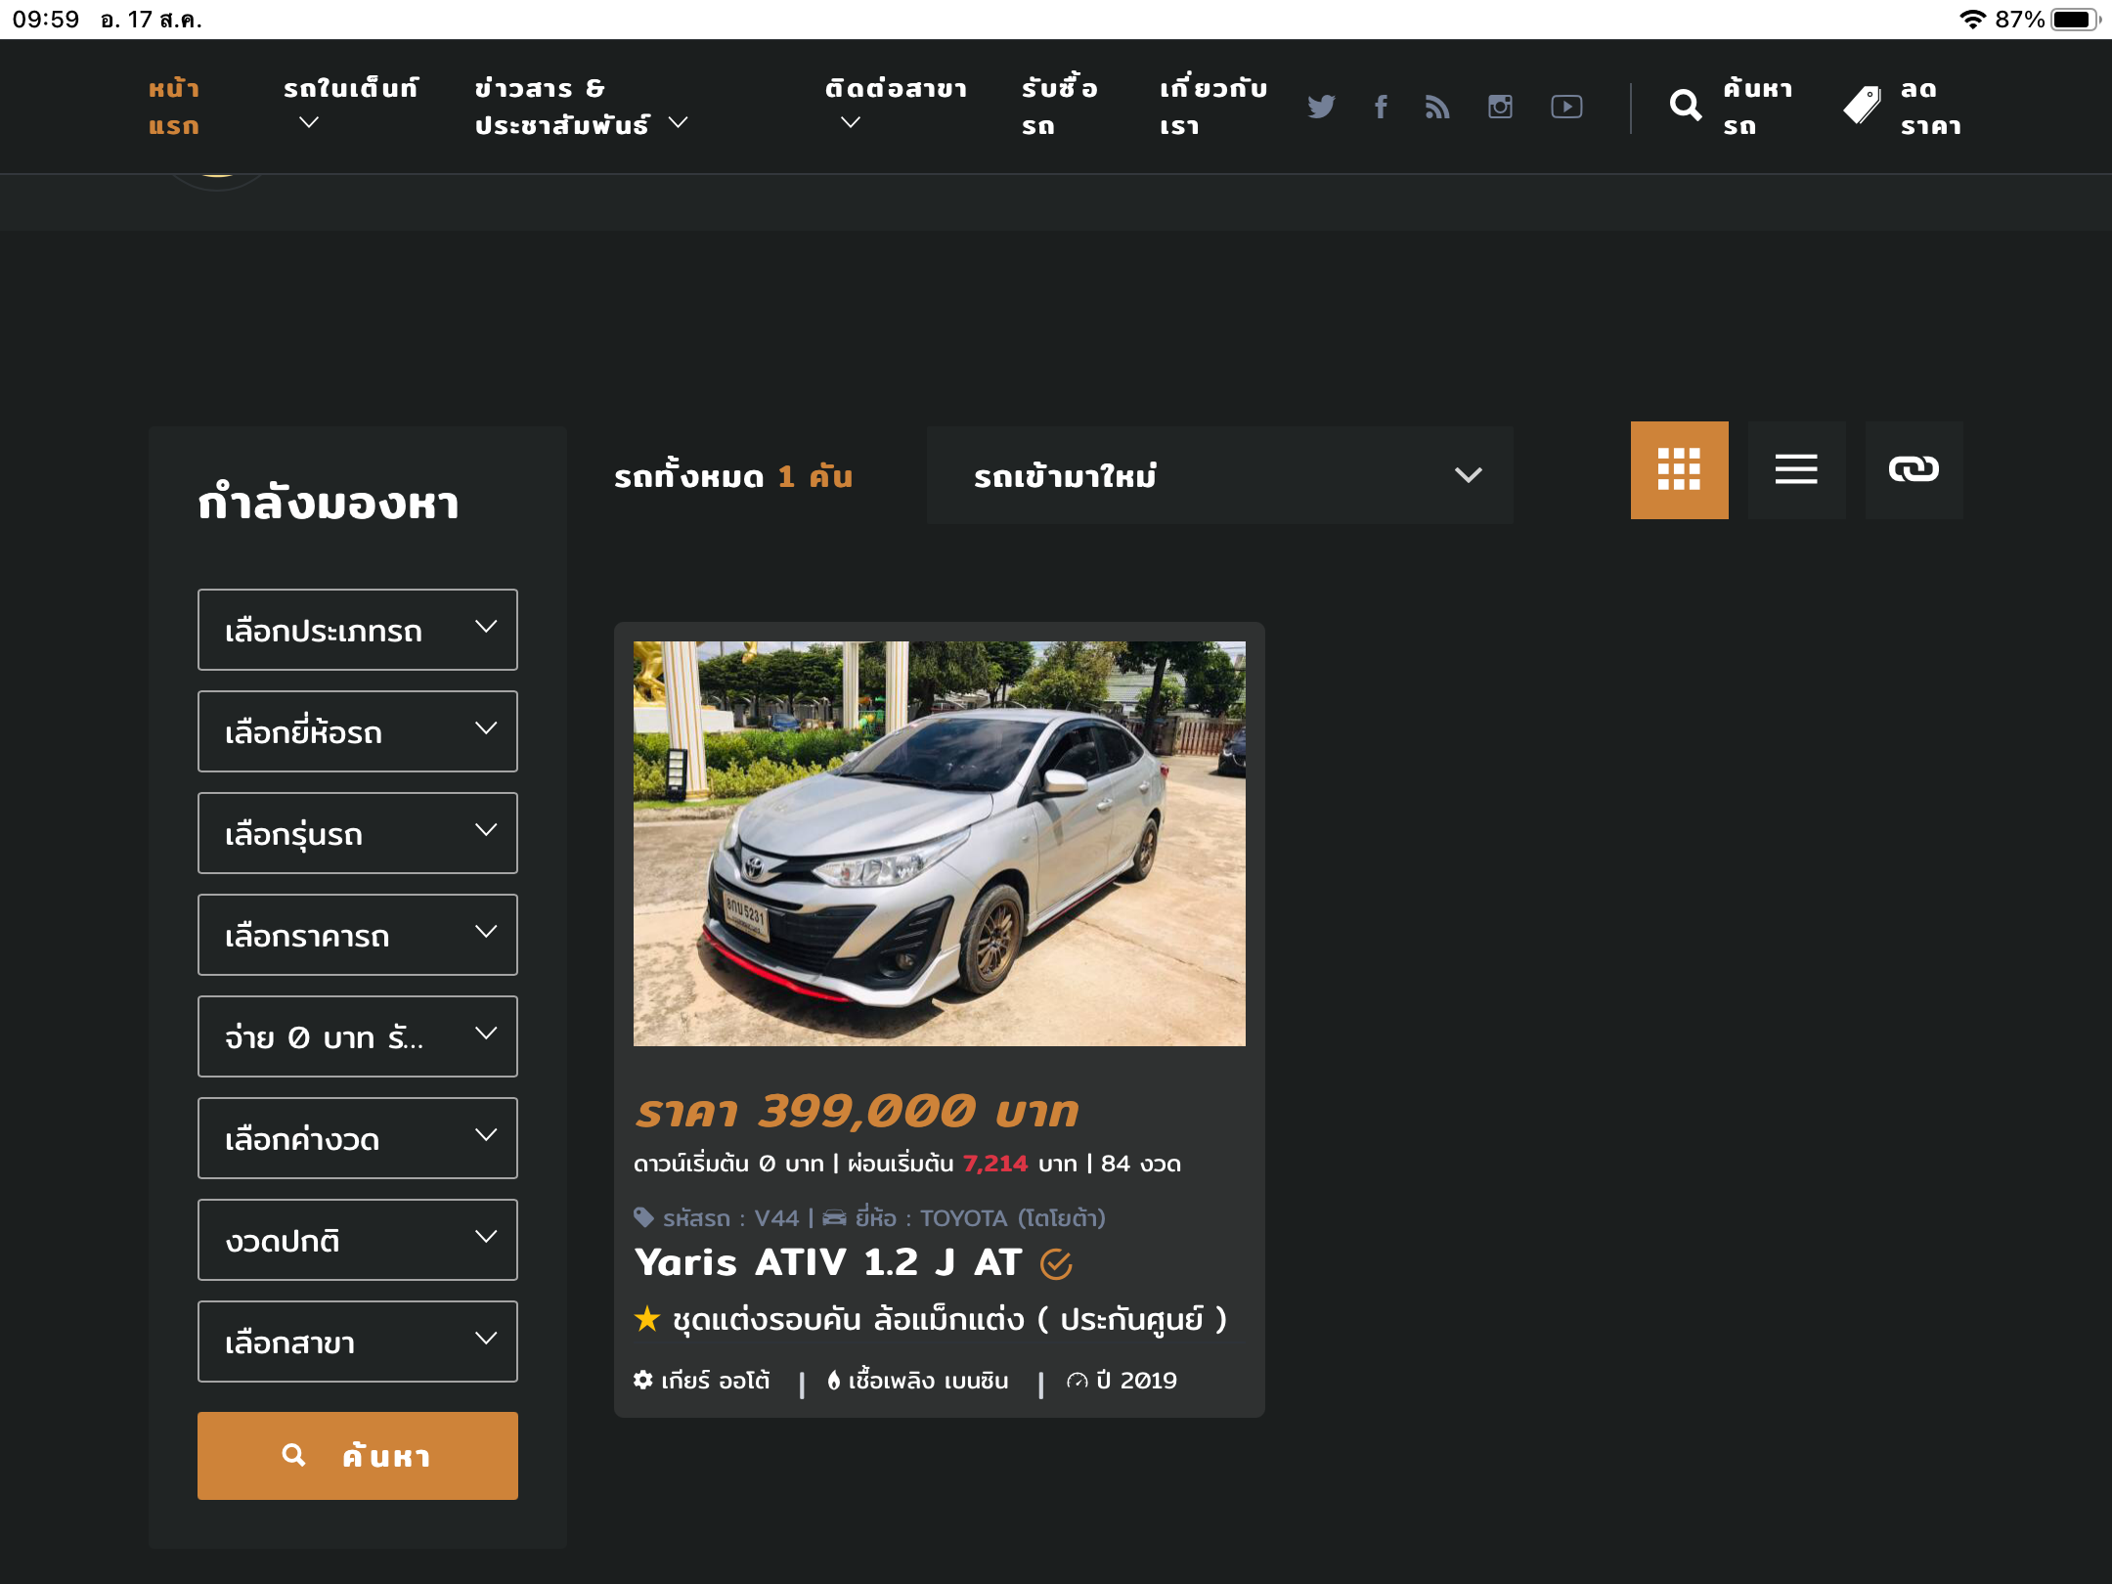Click the RSS feed icon
Screen dimensions: 2112x1584
click(1437, 107)
